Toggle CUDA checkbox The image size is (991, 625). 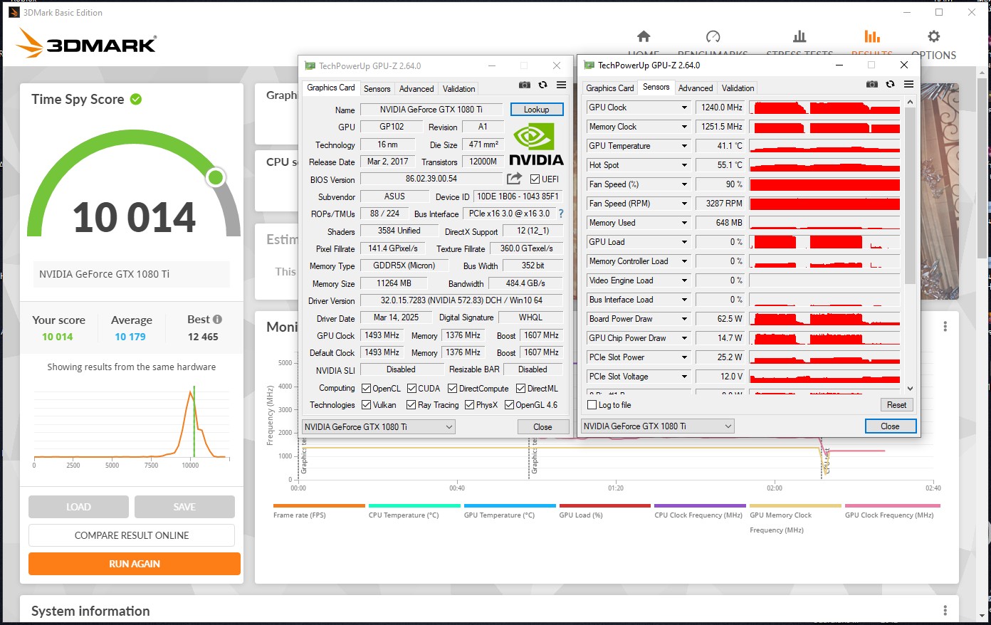(x=411, y=389)
